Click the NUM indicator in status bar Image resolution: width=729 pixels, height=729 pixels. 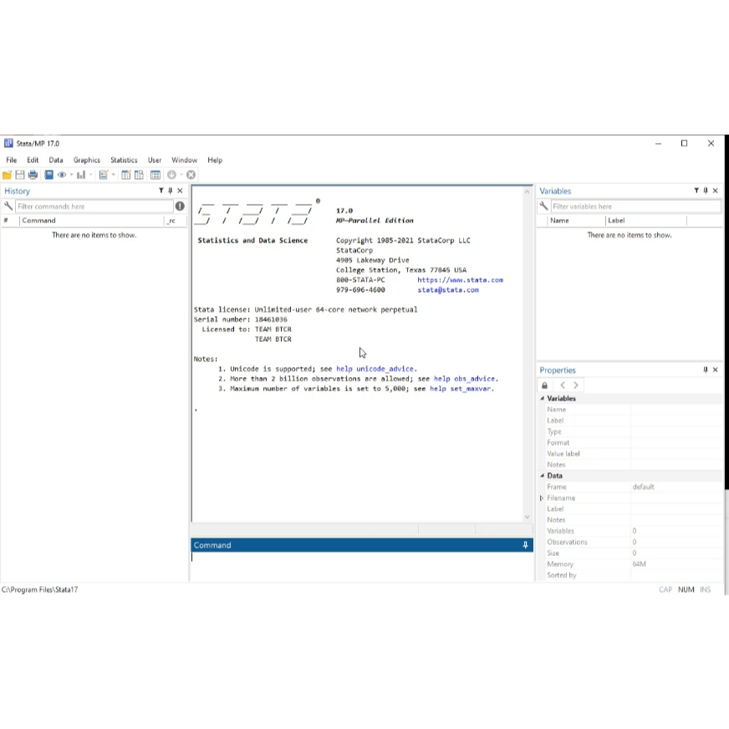(x=686, y=589)
